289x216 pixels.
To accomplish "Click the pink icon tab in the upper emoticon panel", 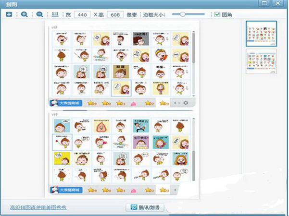I will coord(134,104).
